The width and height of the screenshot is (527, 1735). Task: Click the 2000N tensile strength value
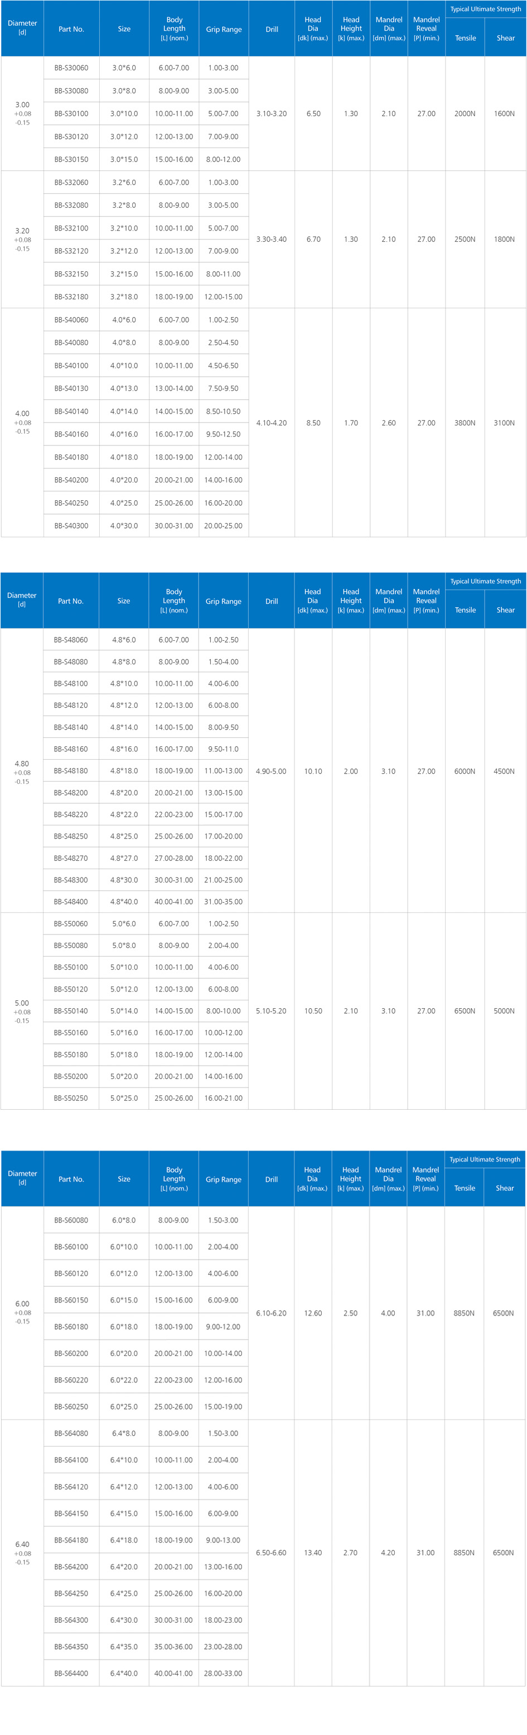[465, 114]
